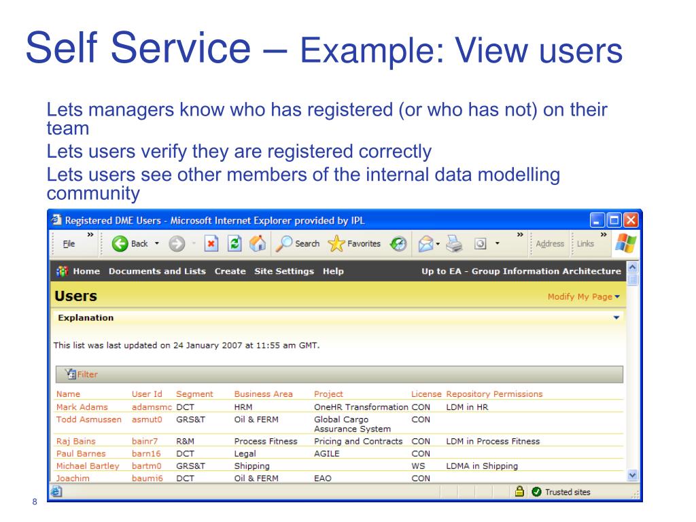Click the scrollbar down arrow
696x522 pixels.
pyautogui.click(x=633, y=475)
